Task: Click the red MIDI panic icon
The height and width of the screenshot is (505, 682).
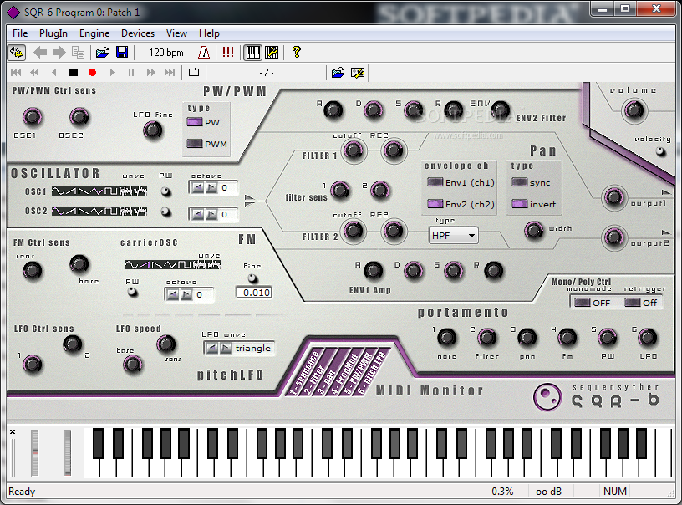Action: [x=228, y=53]
